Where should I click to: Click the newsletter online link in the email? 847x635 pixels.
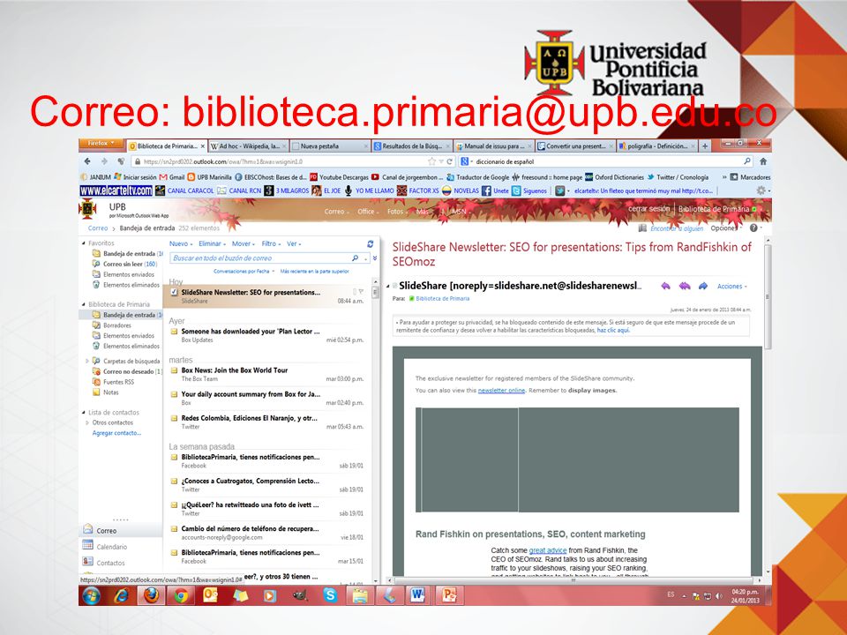pos(501,391)
